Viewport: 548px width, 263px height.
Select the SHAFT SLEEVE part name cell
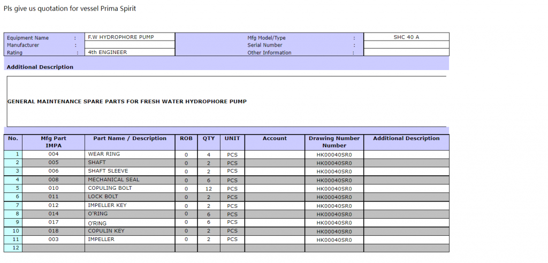pos(130,171)
